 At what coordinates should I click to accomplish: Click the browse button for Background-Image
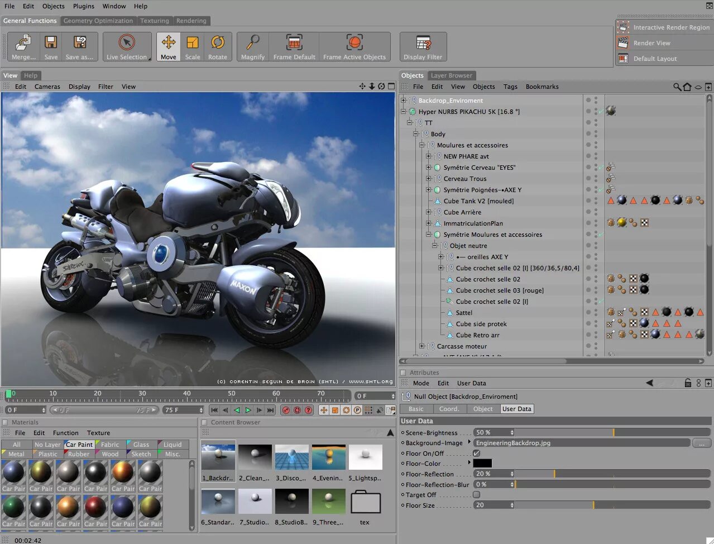coord(701,443)
